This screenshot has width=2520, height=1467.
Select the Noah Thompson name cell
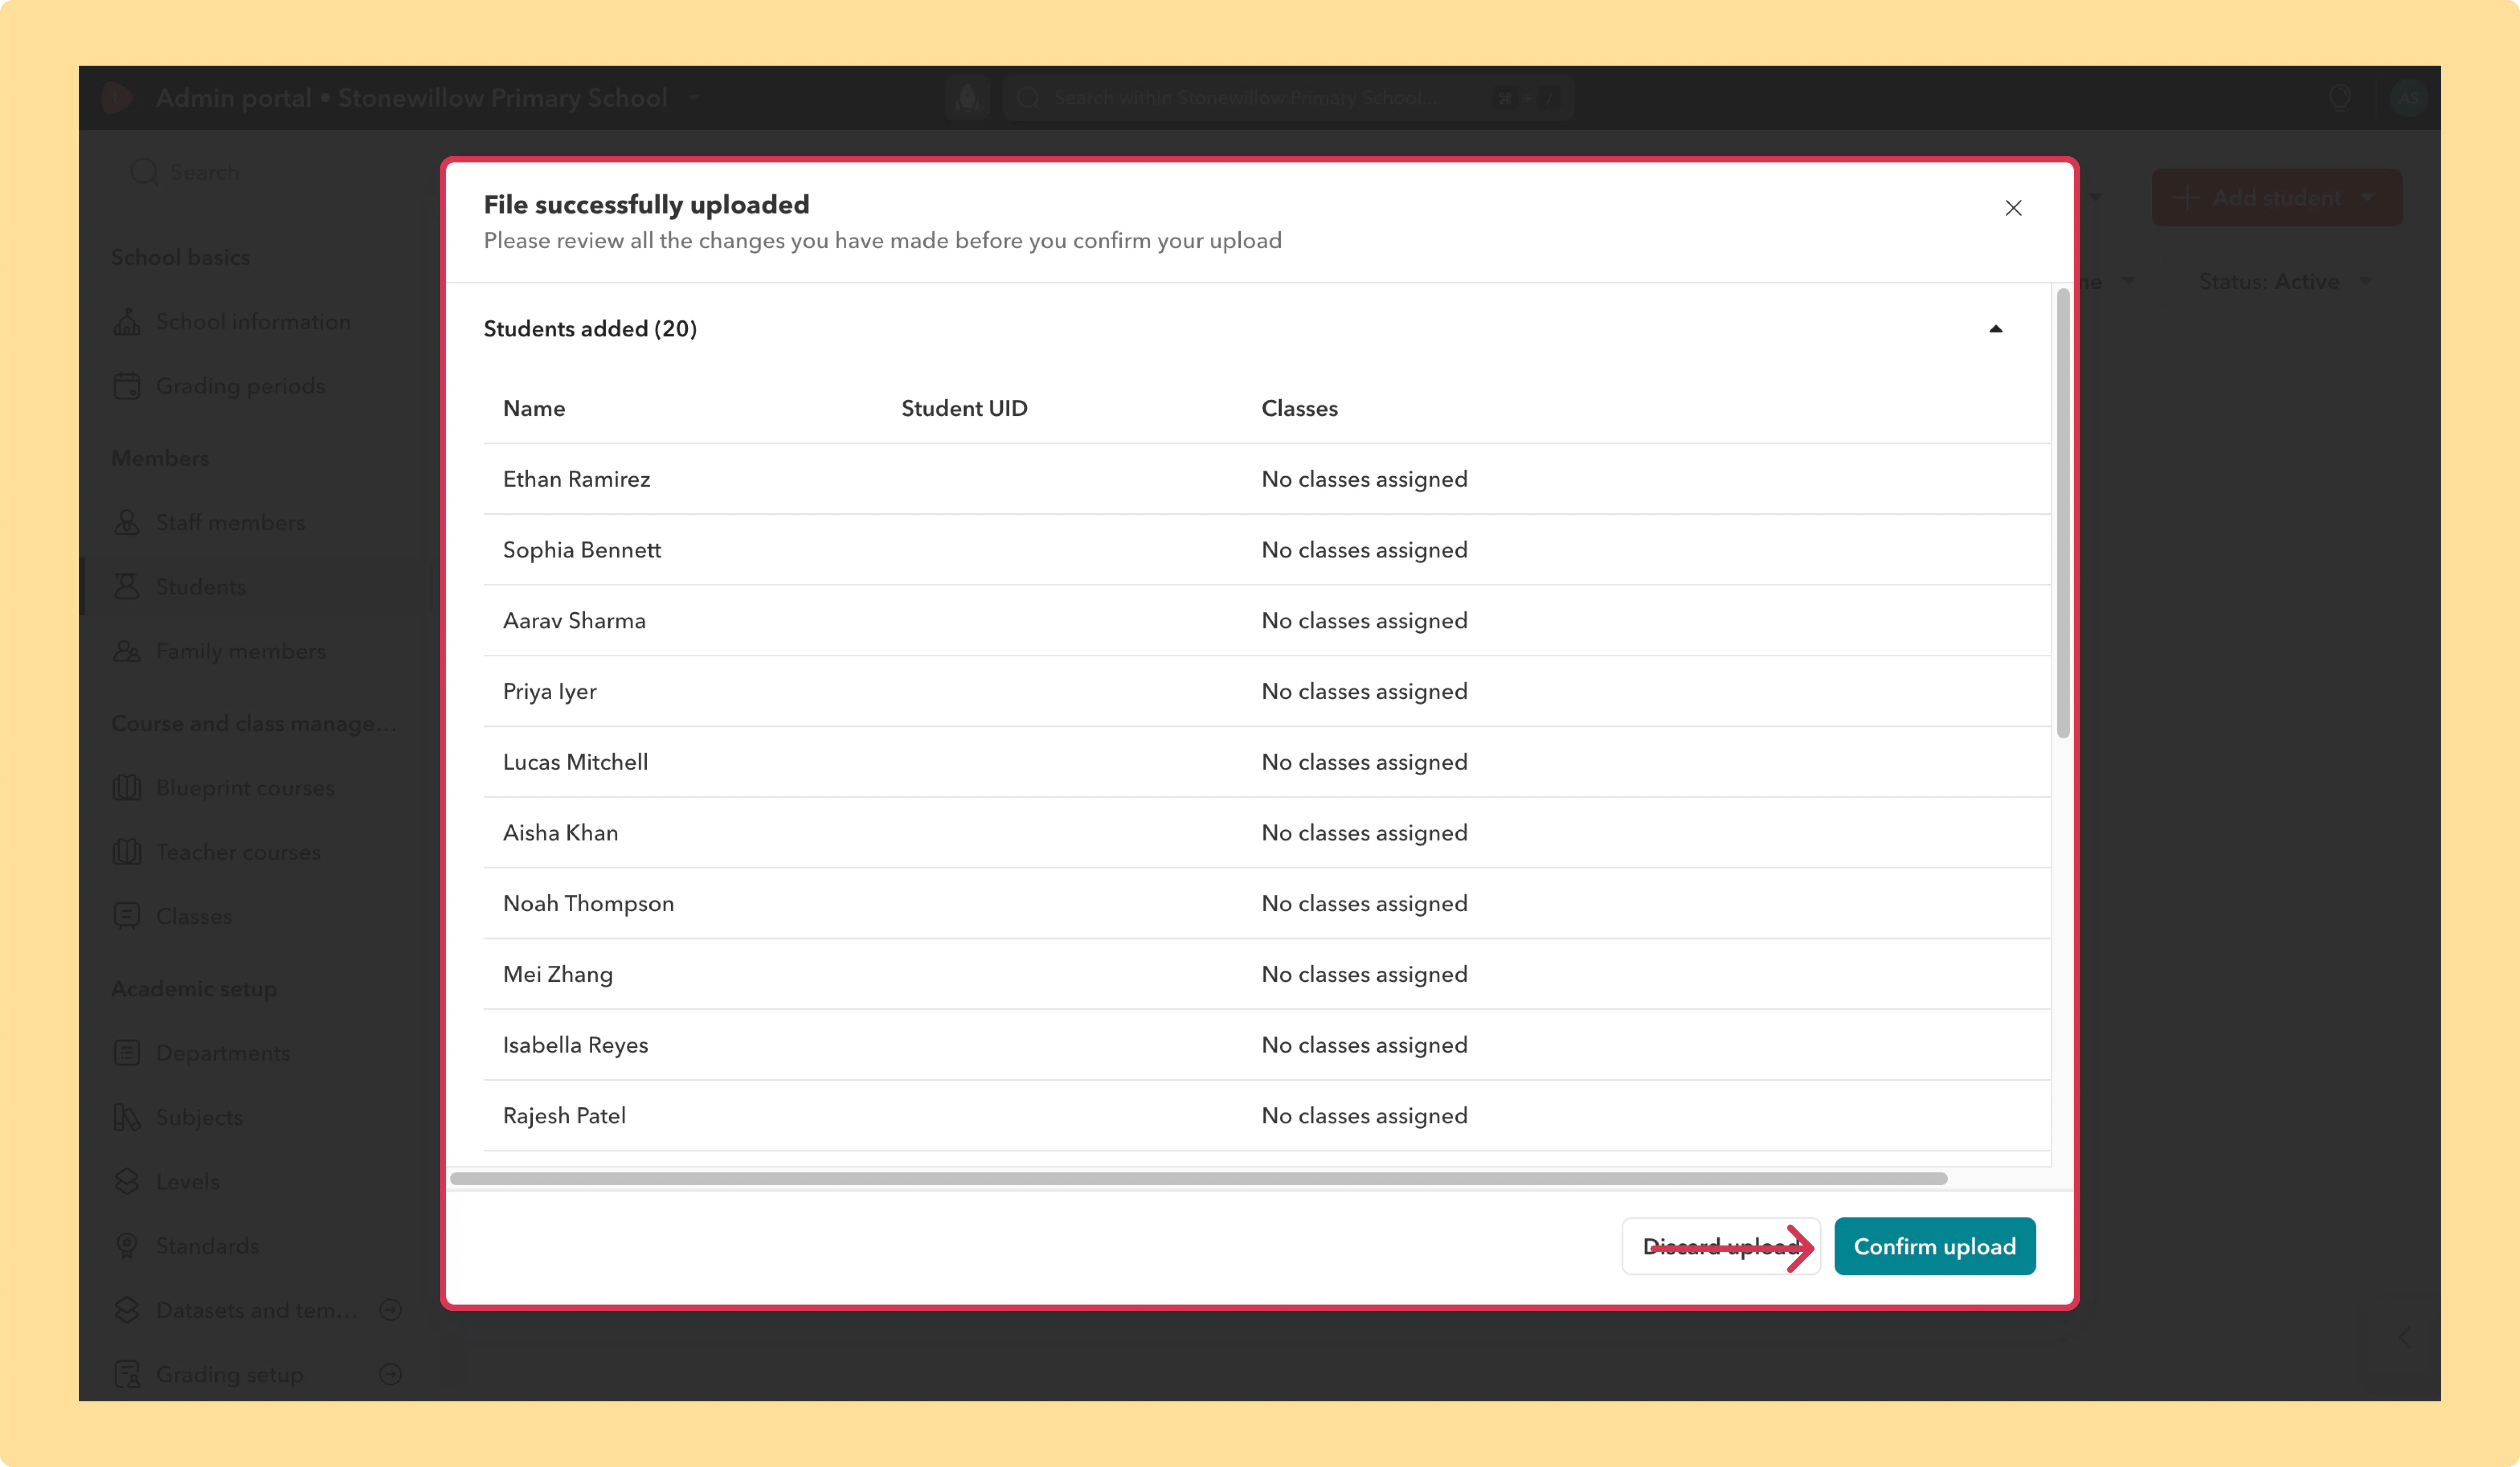click(x=588, y=904)
